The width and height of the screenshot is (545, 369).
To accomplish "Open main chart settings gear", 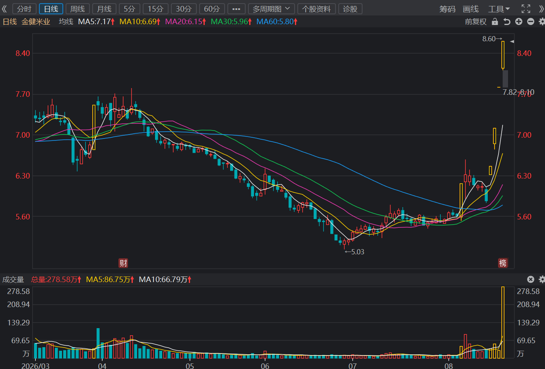I will [x=542, y=21].
